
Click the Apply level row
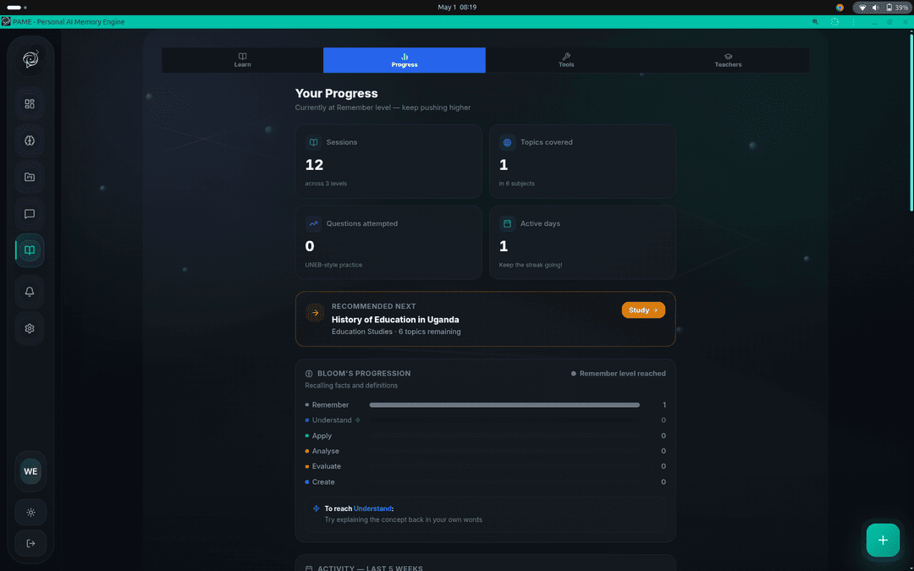[485, 436]
